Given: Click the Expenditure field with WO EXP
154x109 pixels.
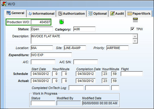Looking at the screenshot, I should point(51,55).
